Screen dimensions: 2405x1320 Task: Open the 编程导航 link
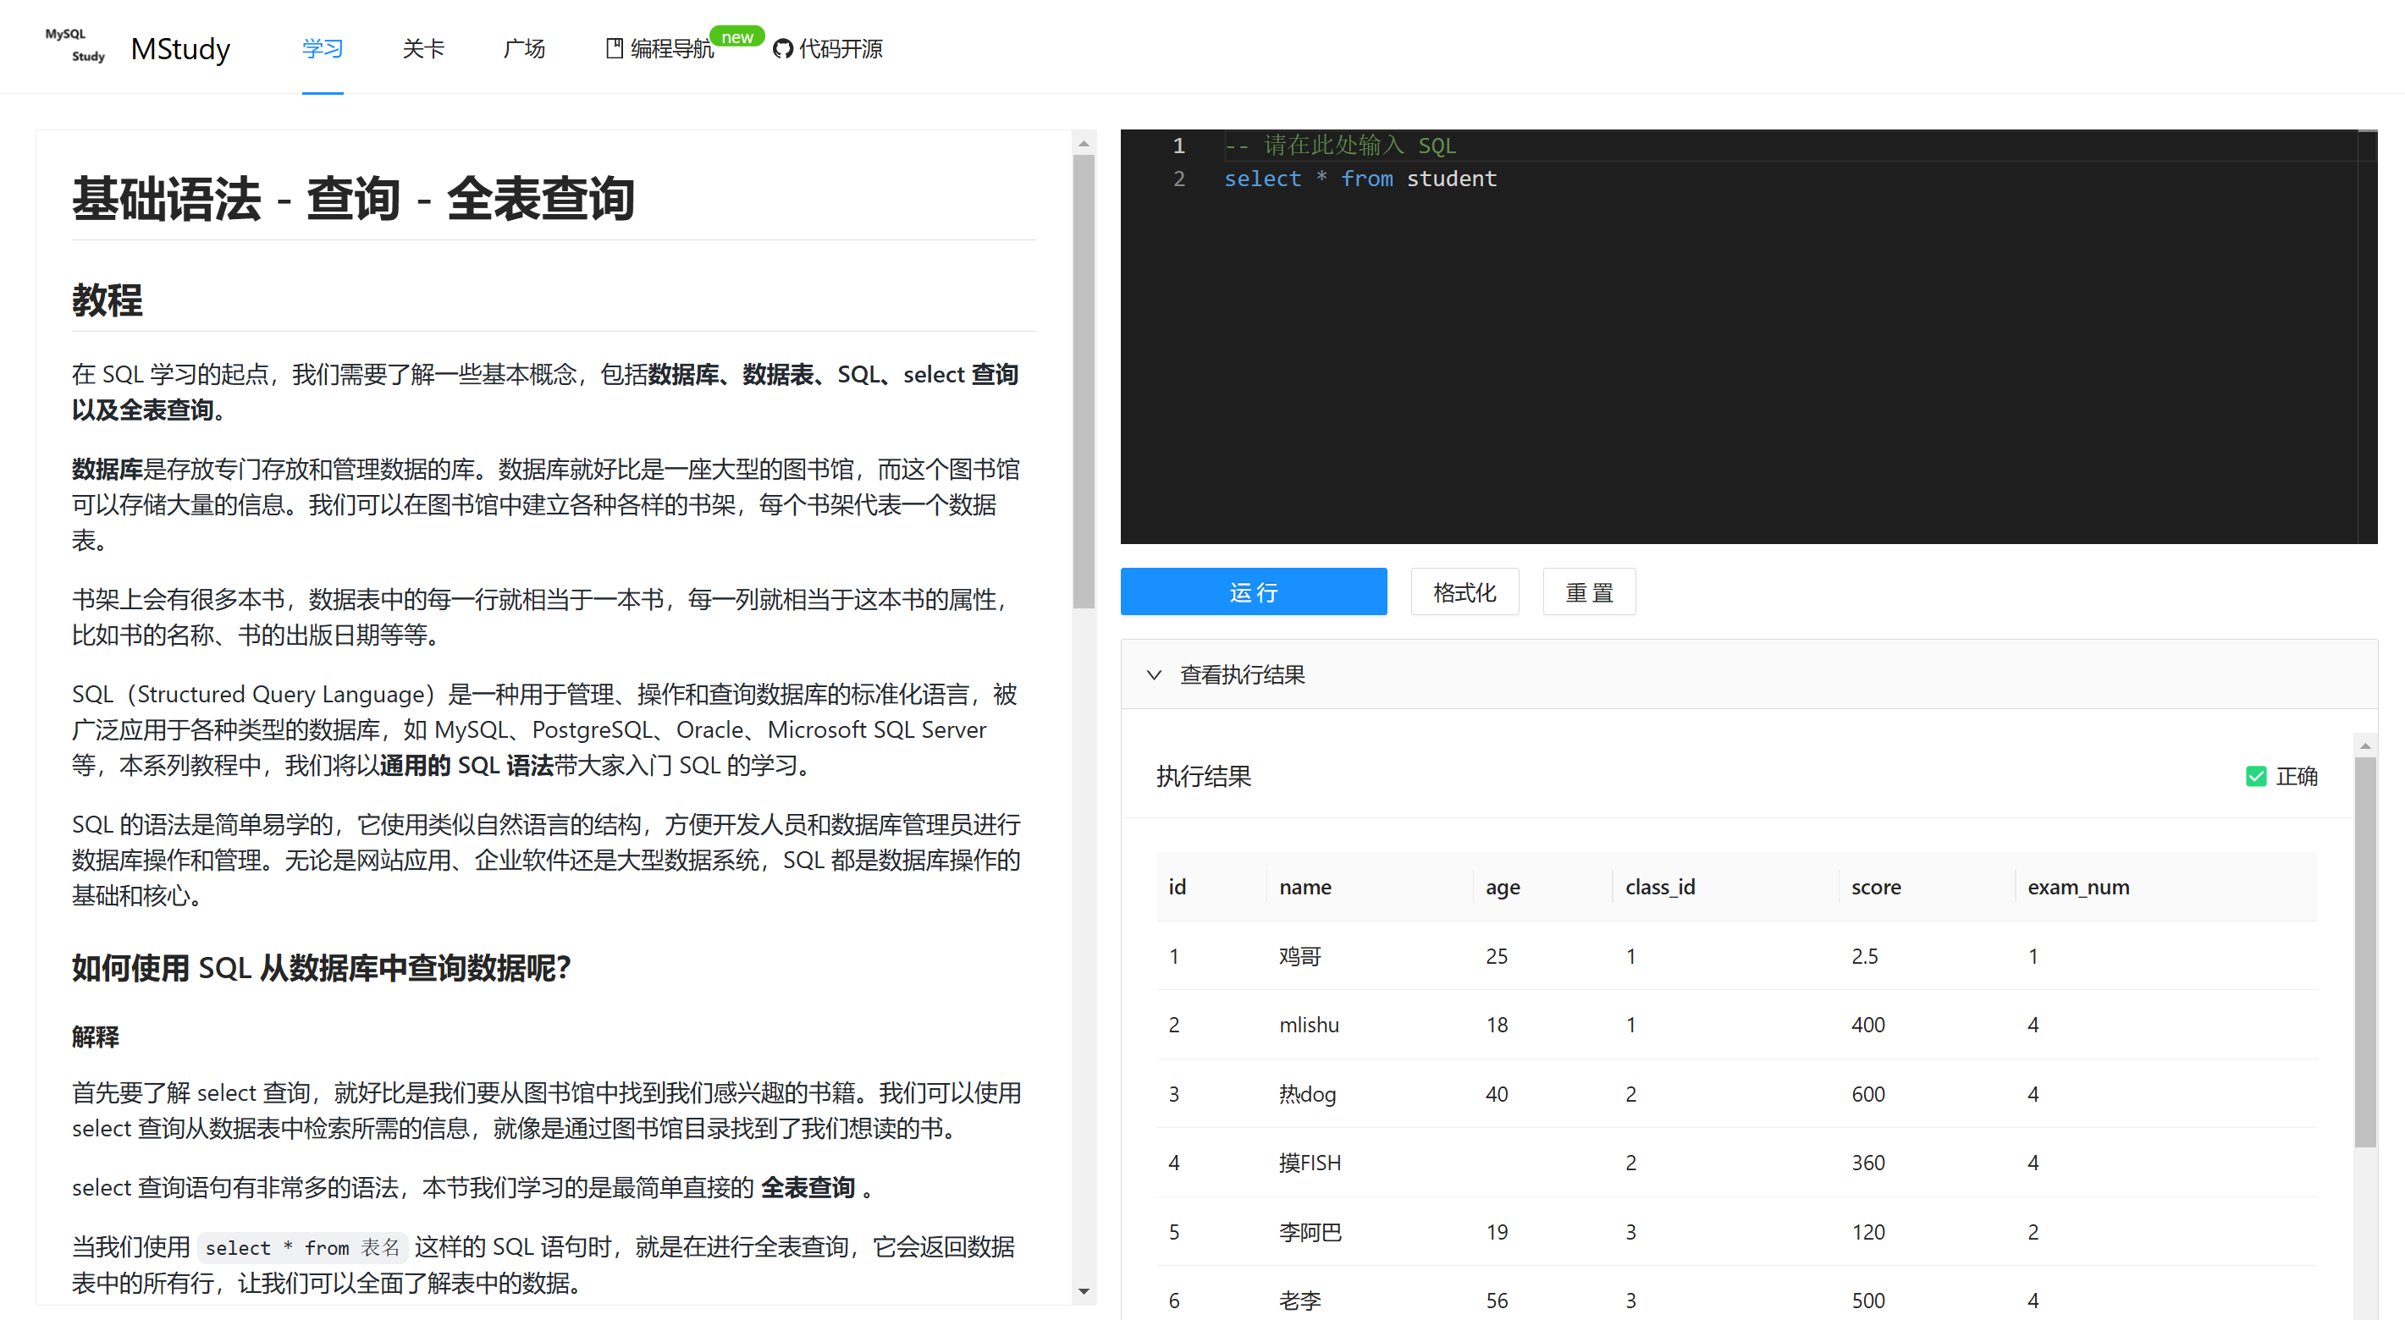672,48
